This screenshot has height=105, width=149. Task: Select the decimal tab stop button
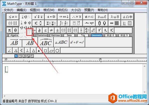32,56
